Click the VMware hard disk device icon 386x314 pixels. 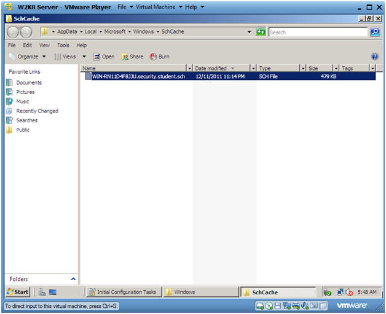click(260, 306)
